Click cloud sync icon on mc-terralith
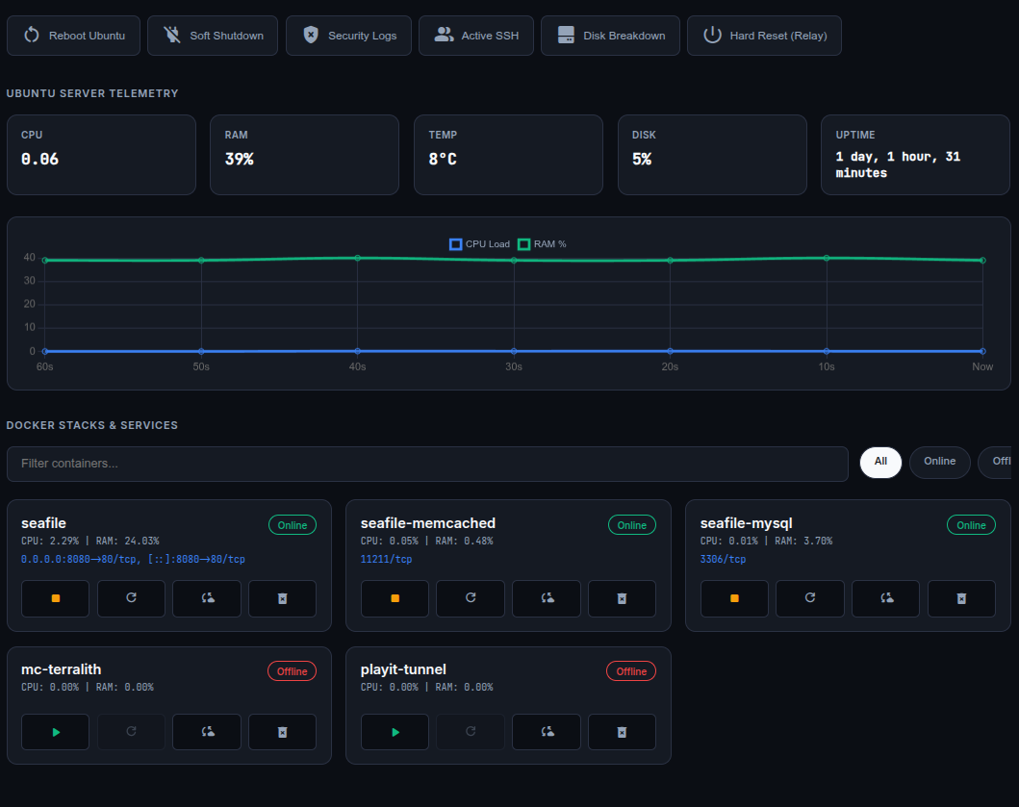1019x807 pixels. [x=207, y=732]
